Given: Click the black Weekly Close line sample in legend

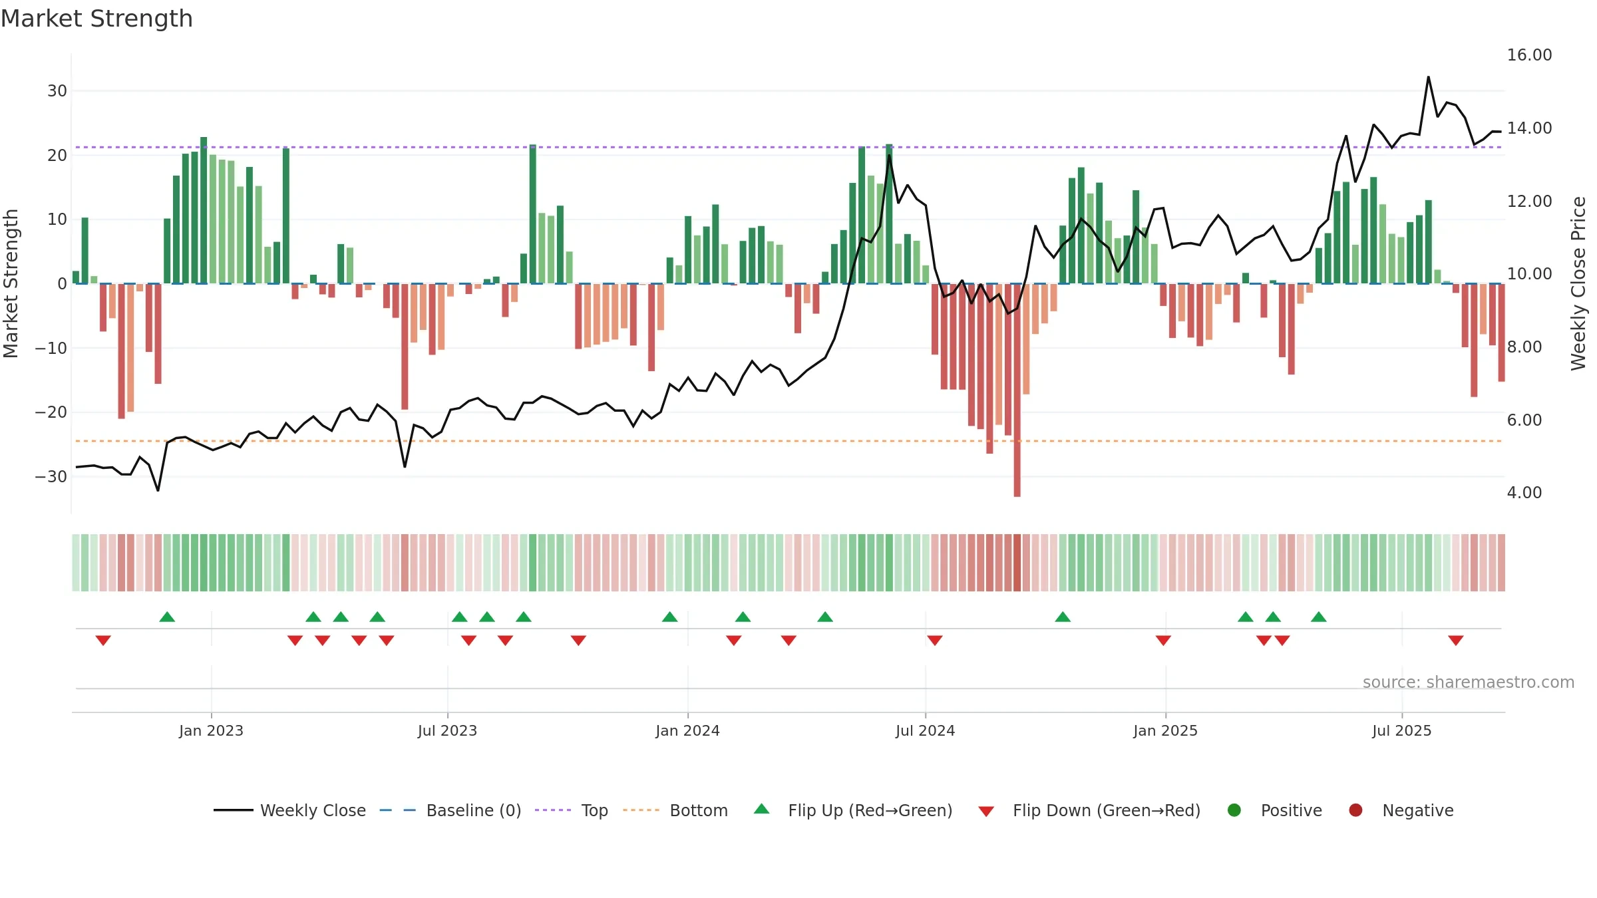Looking at the screenshot, I should [x=234, y=810].
